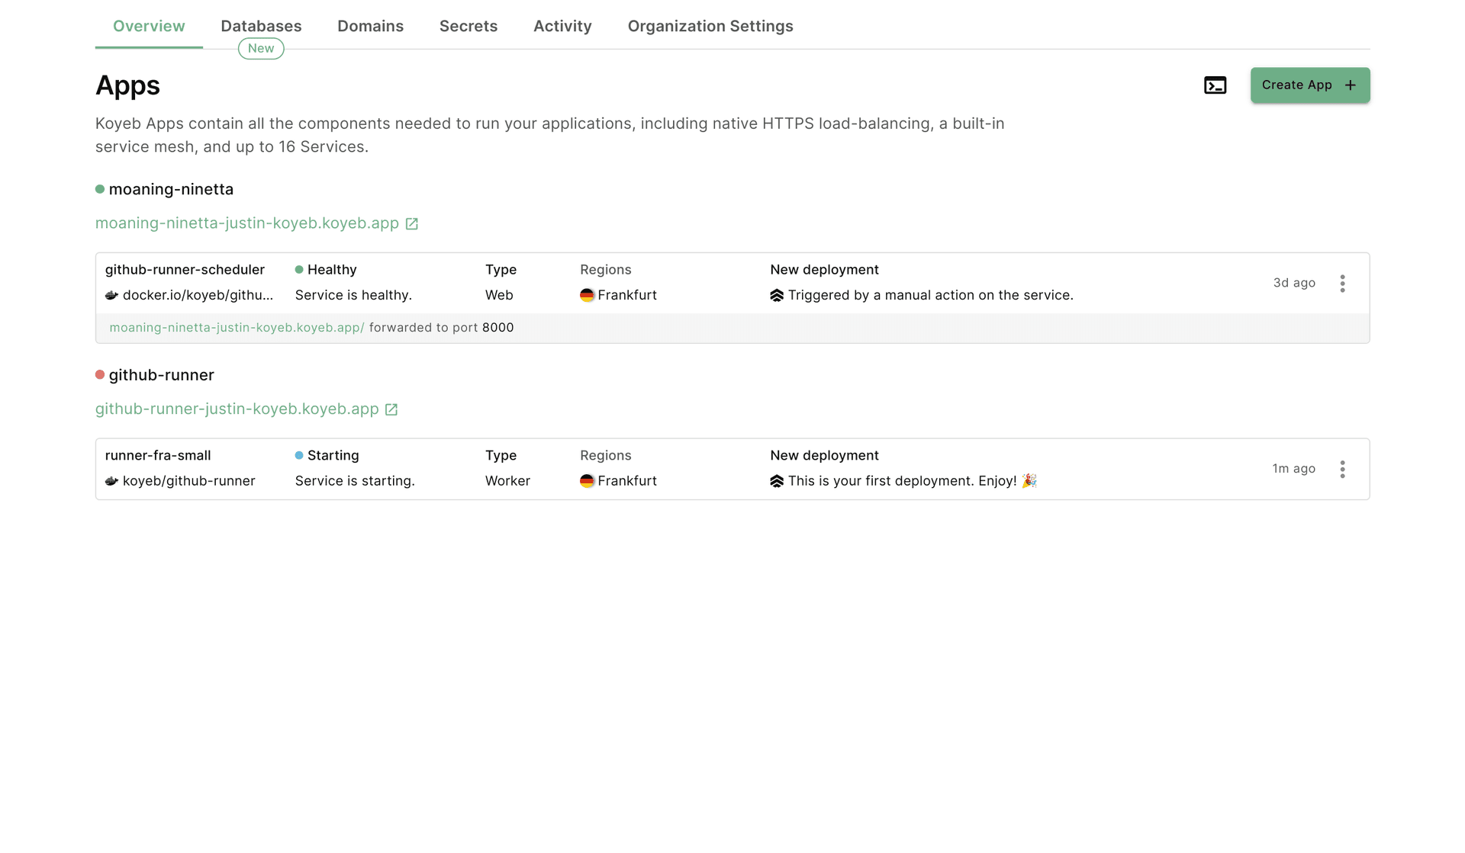Click the red status dot next to github-runner
The width and height of the screenshot is (1465, 853).
point(99,374)
